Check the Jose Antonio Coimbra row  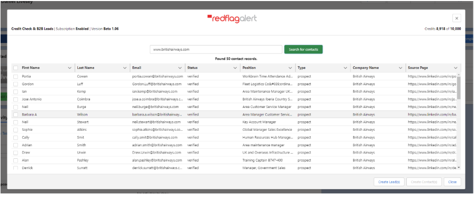click(16, 99)
